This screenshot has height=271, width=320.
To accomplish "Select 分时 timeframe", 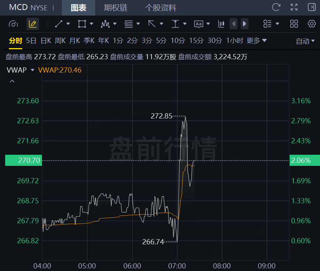I will coord(16,41).
